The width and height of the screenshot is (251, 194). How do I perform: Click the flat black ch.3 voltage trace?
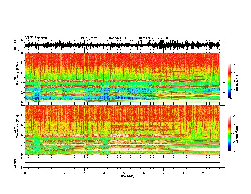[x=122, y=162]
